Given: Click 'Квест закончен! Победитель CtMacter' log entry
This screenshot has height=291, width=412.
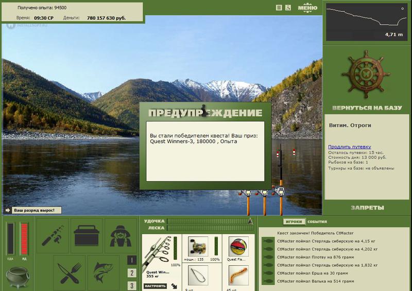Looking at the screenshot, I should pos(315,233).
